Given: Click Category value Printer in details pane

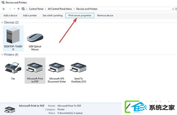Looking at the screenshot, I should click(61, 109).
